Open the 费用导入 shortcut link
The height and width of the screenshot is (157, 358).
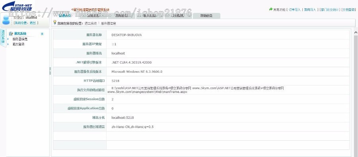[x=310, y=10]
